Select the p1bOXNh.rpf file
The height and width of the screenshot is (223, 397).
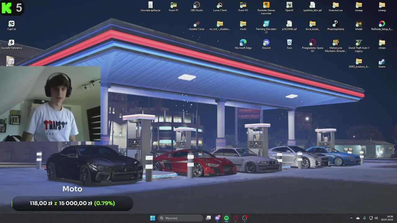(289, 26)
